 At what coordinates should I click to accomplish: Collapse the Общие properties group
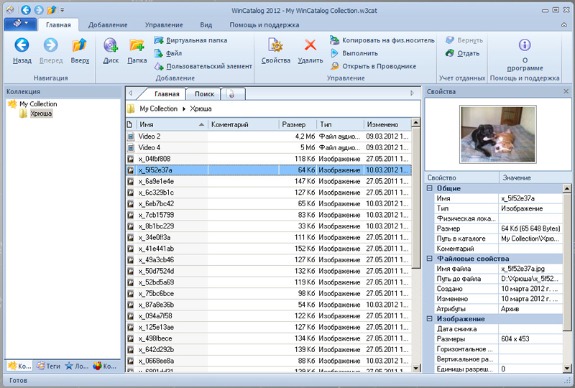coord(430,188)
